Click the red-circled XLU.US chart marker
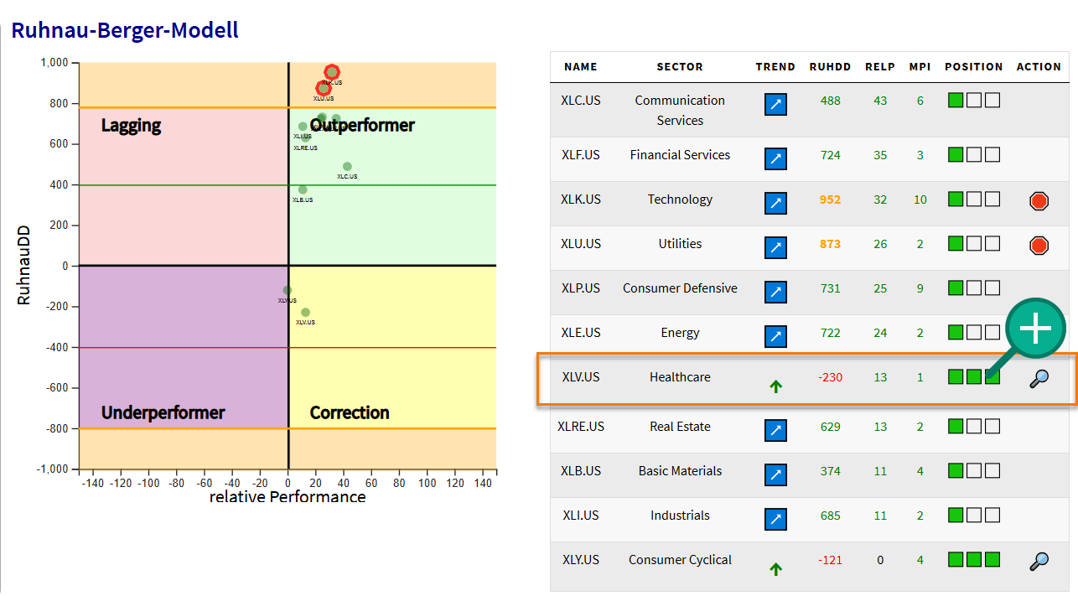Image resolution: width=1078 pixels, height=596 pixels. (324, 88)
